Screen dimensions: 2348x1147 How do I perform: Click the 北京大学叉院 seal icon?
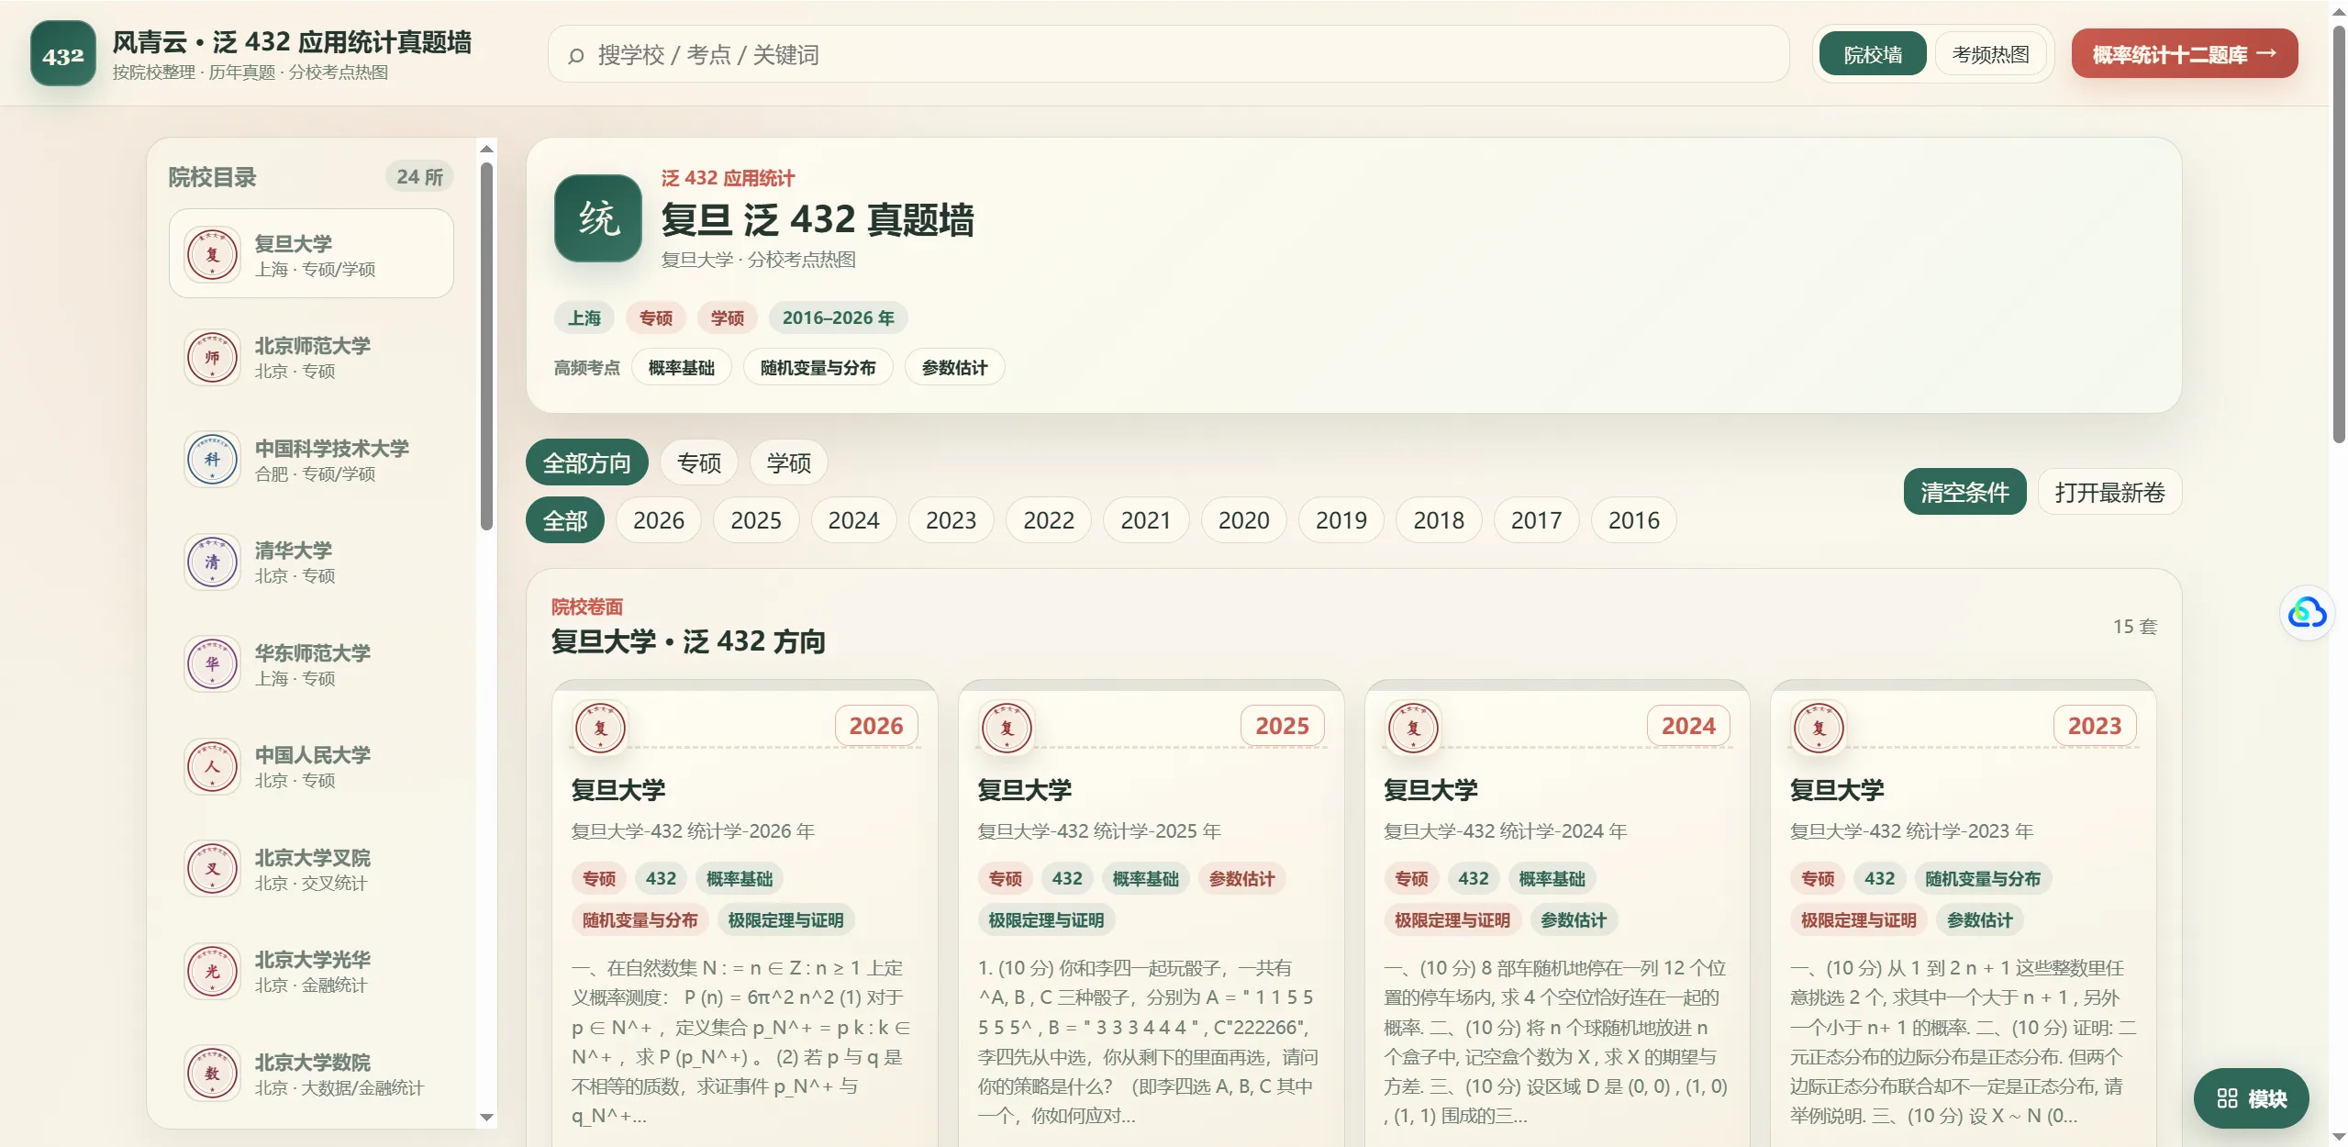point(212,868)
